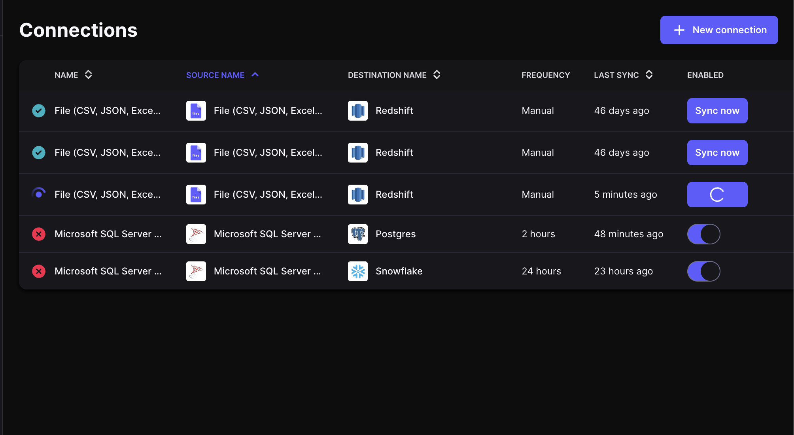Click the syncing progress icon in third row
Viewport: 794px width, 435px height.
point(39,194)
